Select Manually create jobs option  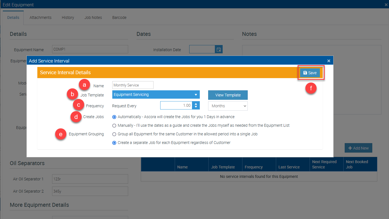click(114, 125)
